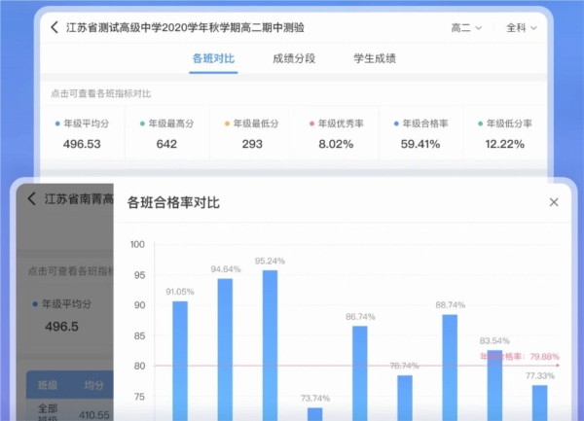Close the 各班合格率对比 dialog

pyautogui.click(x=554, y=202)
